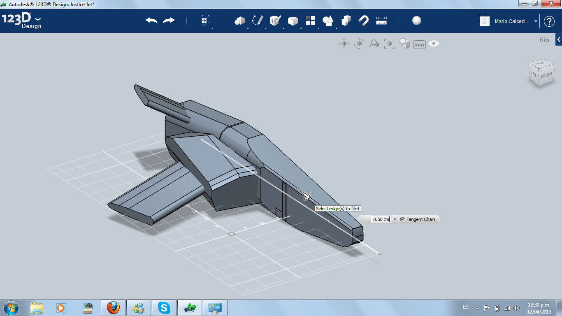Click the Fit view tool
The height and width of the screenshot is (316, 562).
pos(389,44)
